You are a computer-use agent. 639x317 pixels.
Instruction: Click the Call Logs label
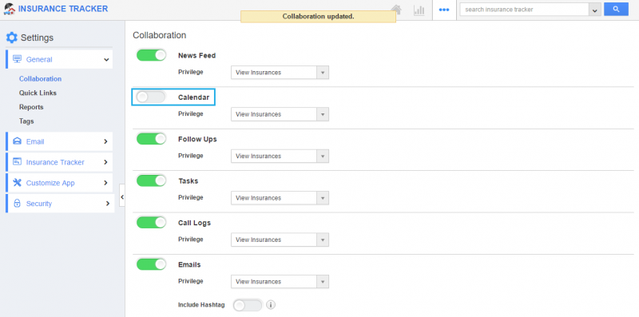pos(194,223)
